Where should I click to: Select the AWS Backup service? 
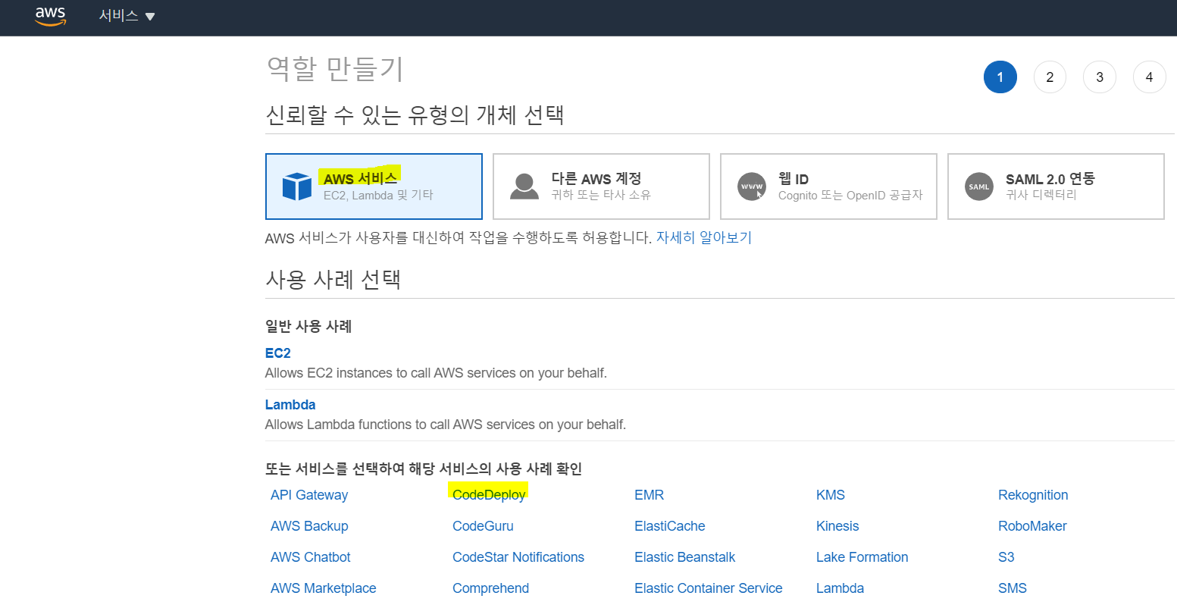[x=309, y=526]
